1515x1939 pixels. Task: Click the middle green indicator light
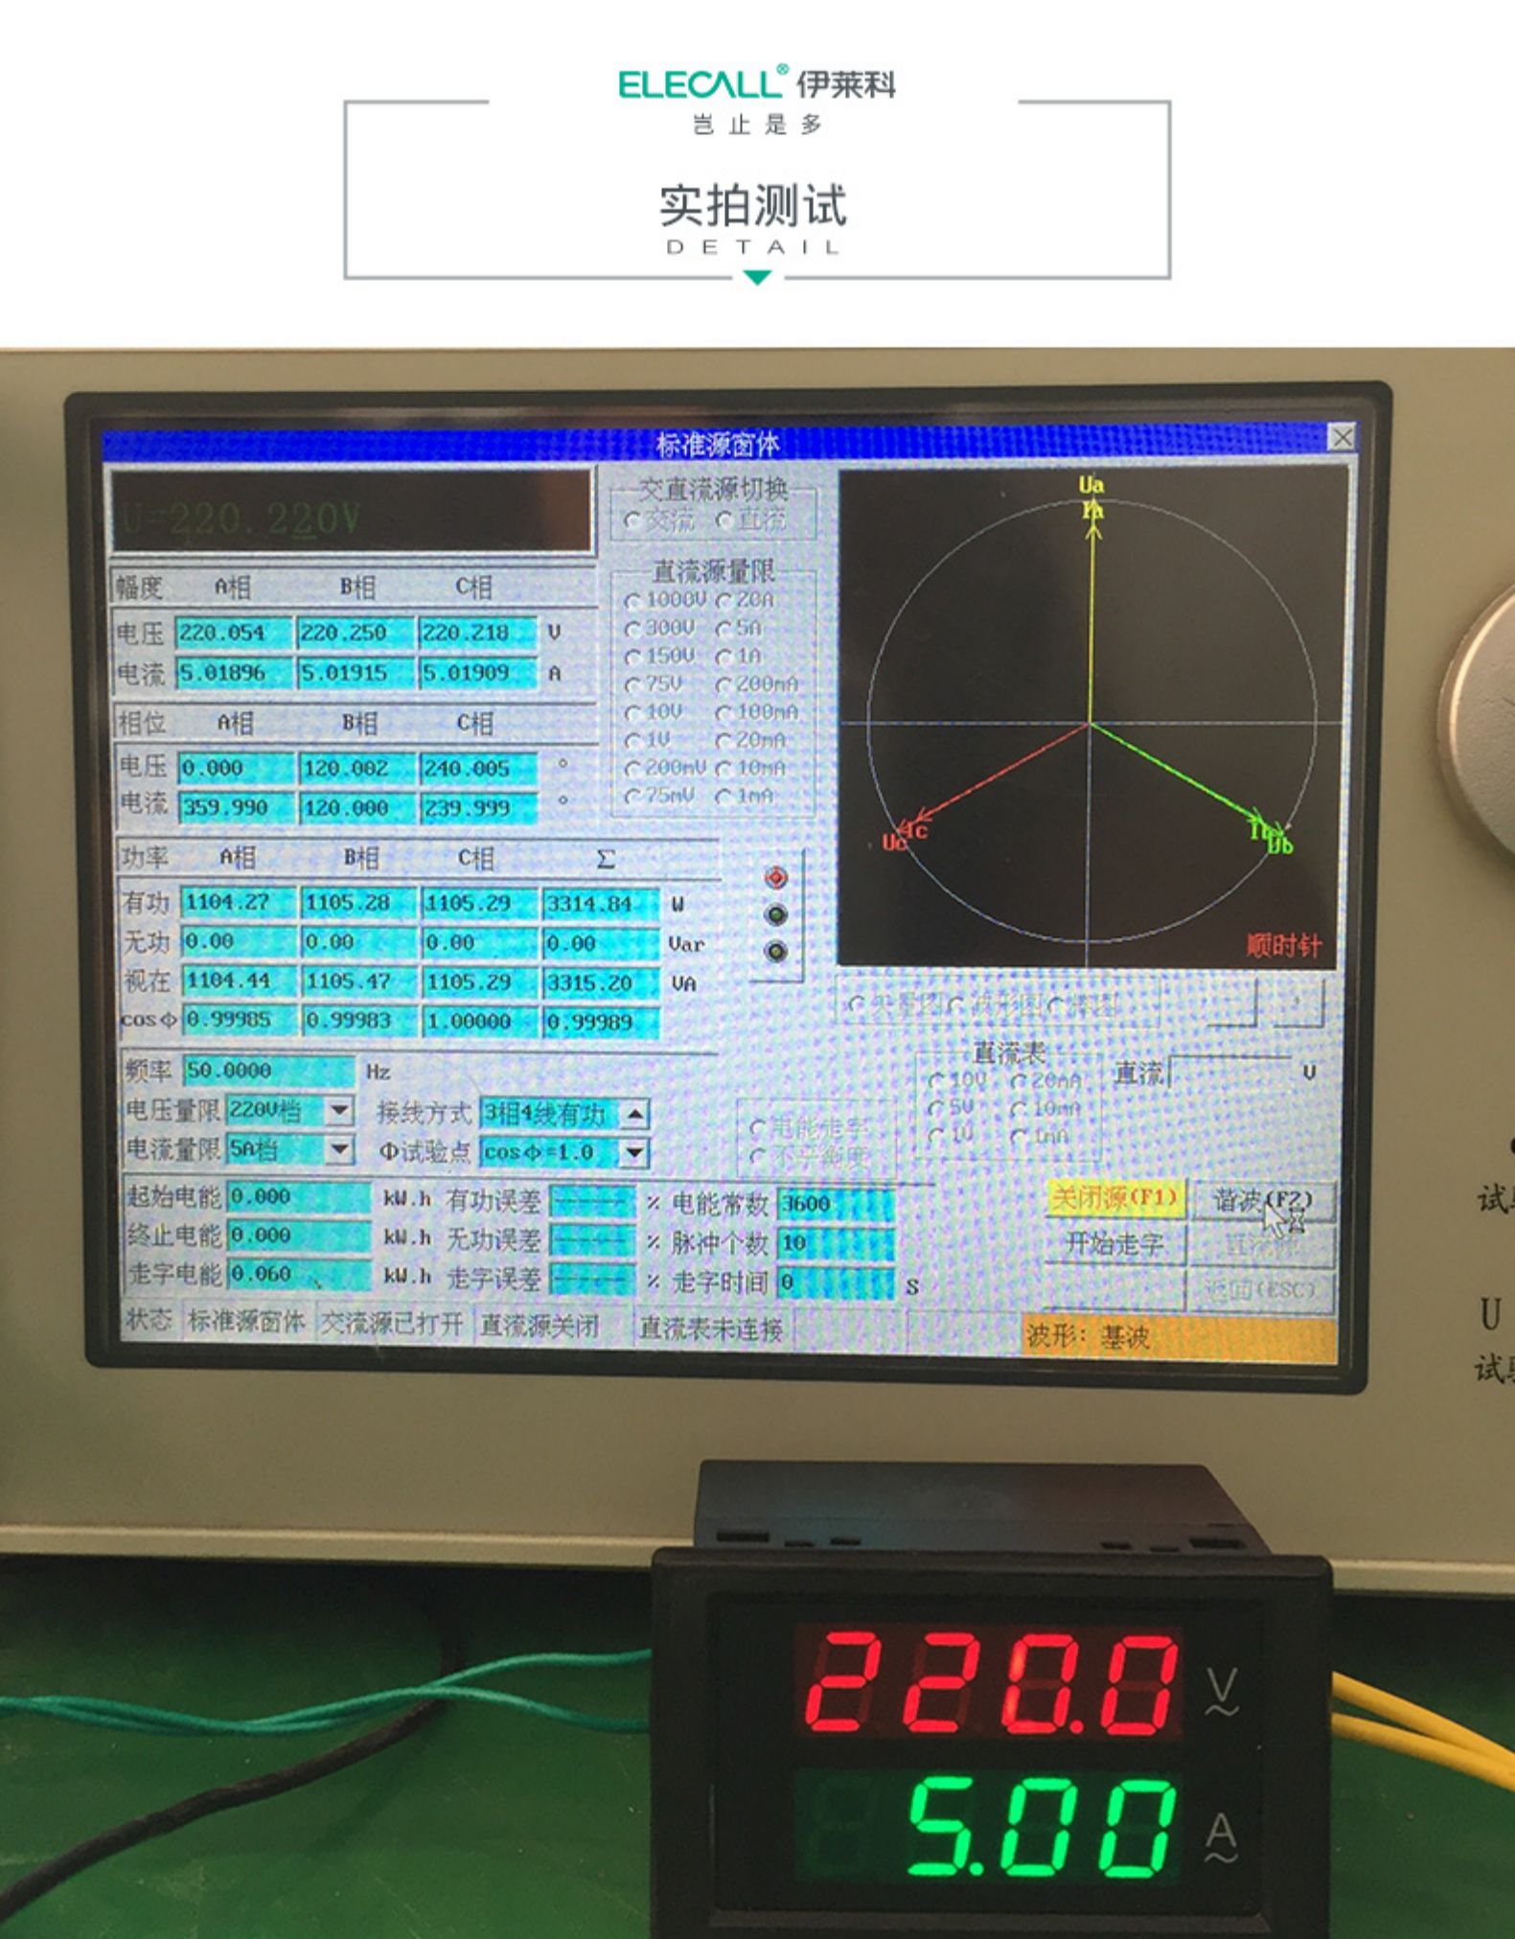click(775, 914)
